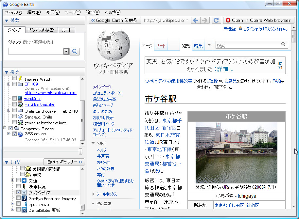
Task: Expand the Spot Image layer tree node
Action: click(x=12, y=203)
